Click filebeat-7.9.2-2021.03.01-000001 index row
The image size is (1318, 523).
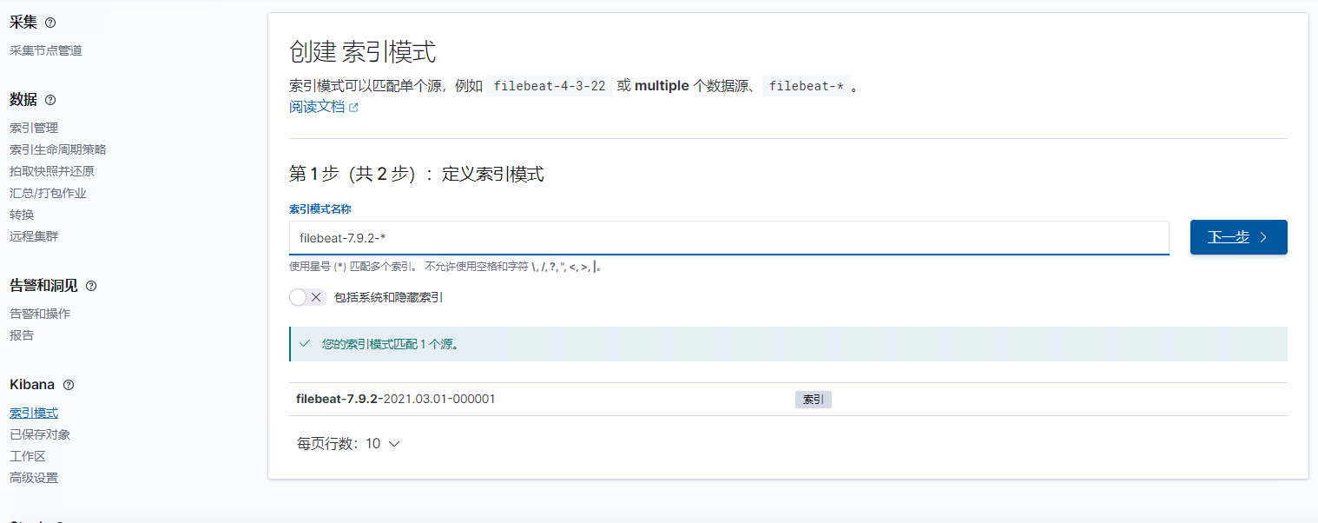(x=788, y=399)
